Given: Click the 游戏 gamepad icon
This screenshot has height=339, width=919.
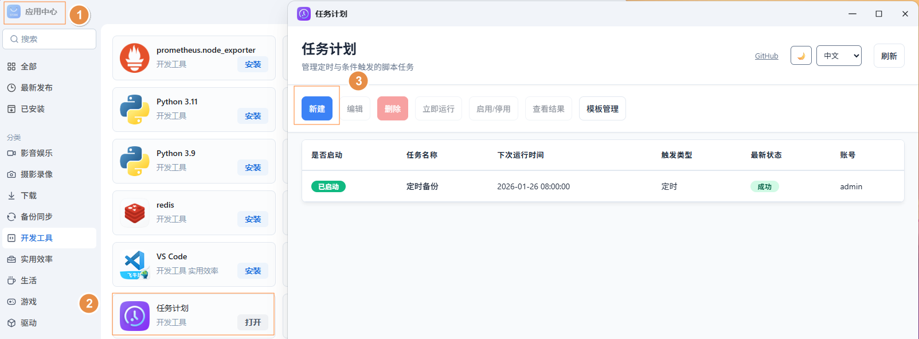Looking at the screenshot, I should point(11,302).
